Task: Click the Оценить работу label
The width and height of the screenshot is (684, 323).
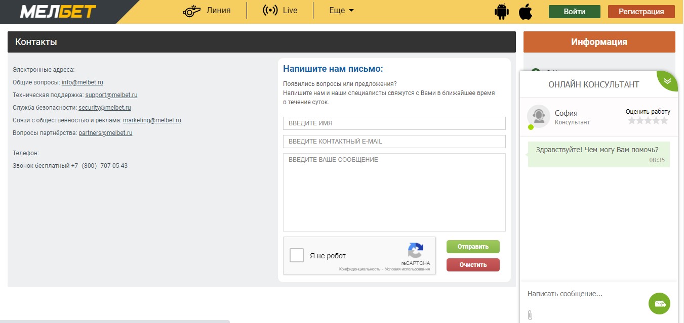Action: (648, 112)
